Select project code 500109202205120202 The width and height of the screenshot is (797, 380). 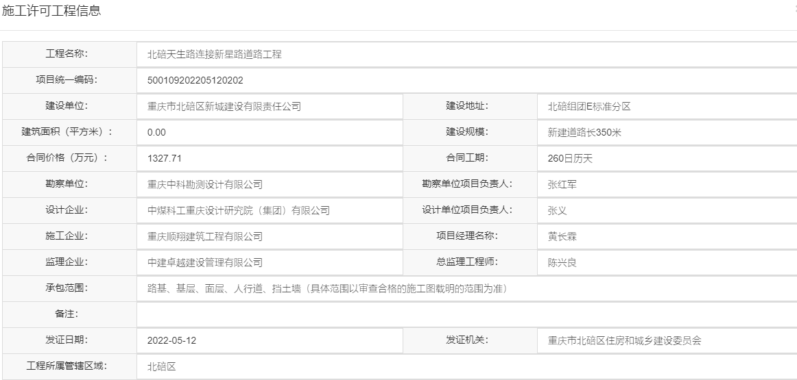click(195, 80)
